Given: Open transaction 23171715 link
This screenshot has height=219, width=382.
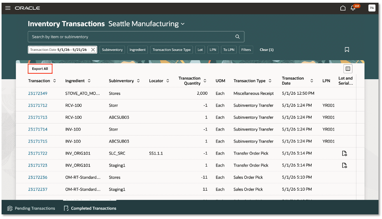Looking at the screenshot, I should point(38,141).
